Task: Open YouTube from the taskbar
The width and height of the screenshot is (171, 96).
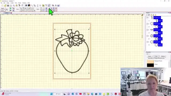Action: 80,94
